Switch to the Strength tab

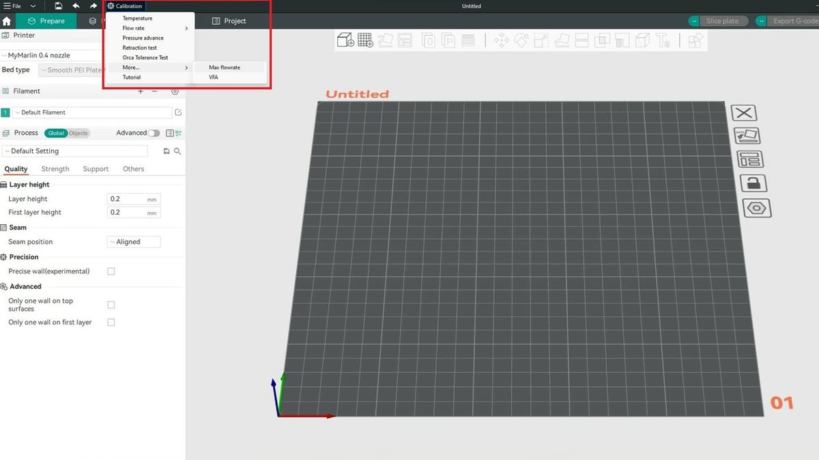point(55,169)
